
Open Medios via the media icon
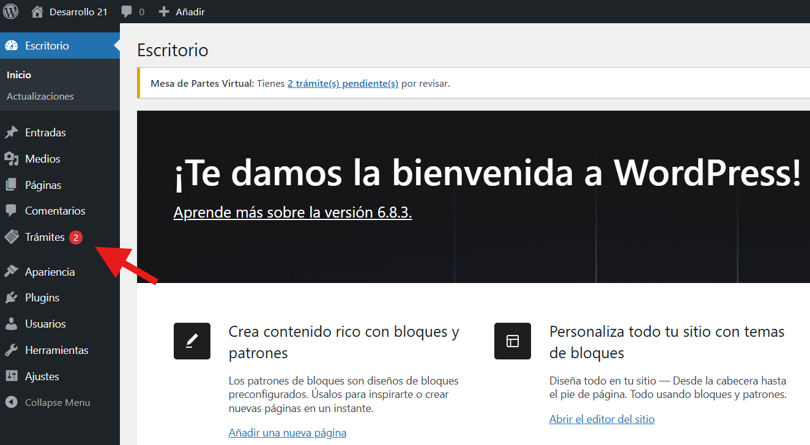point(11,159)
